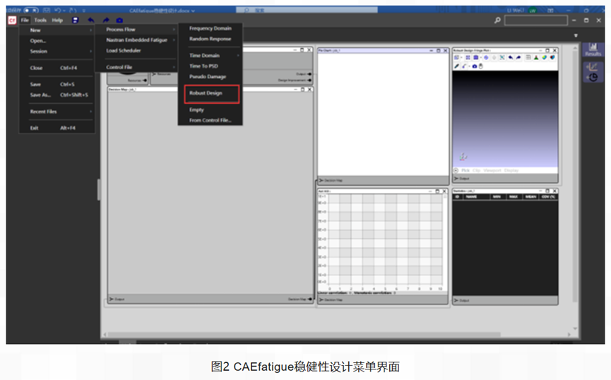Viewport: 611px width, 380px height.
Task: Click the round expand icon left of Pick
Action: [x=456, y=170]
